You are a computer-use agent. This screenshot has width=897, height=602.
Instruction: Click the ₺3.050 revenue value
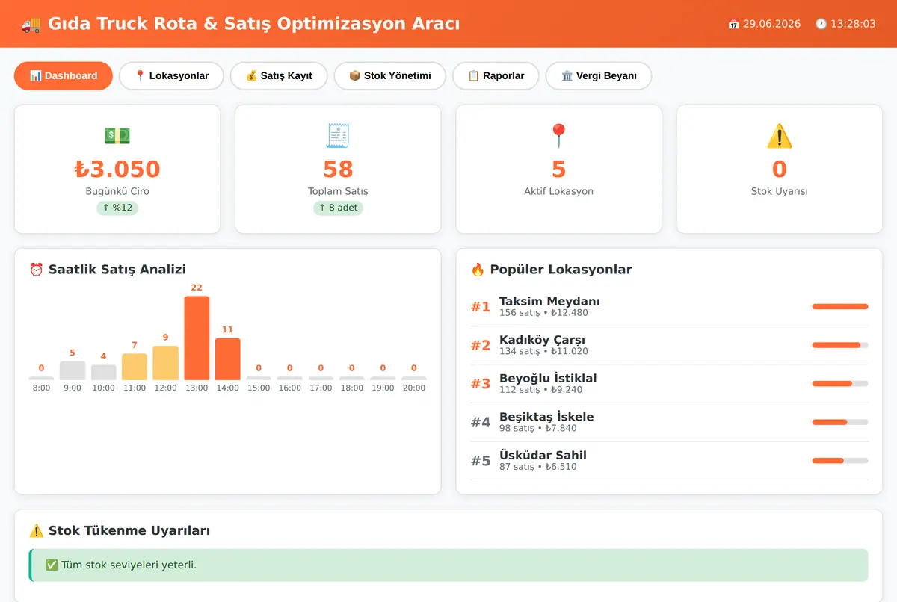117,170
